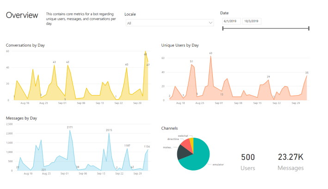Click the Locale dropdown chevron arrow
This screenshot has height=189, width=328.
210,23
